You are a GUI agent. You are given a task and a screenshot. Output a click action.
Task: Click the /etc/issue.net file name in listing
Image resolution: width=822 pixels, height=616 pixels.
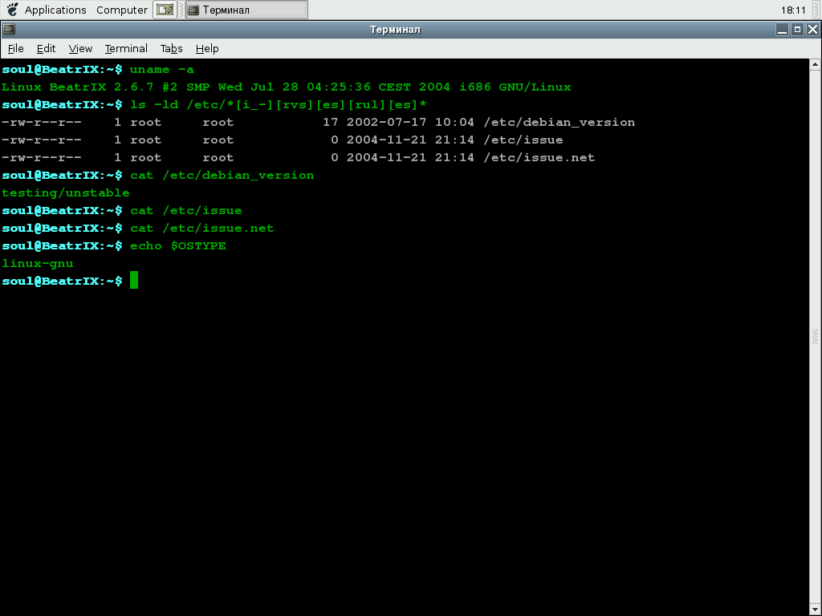539,158
